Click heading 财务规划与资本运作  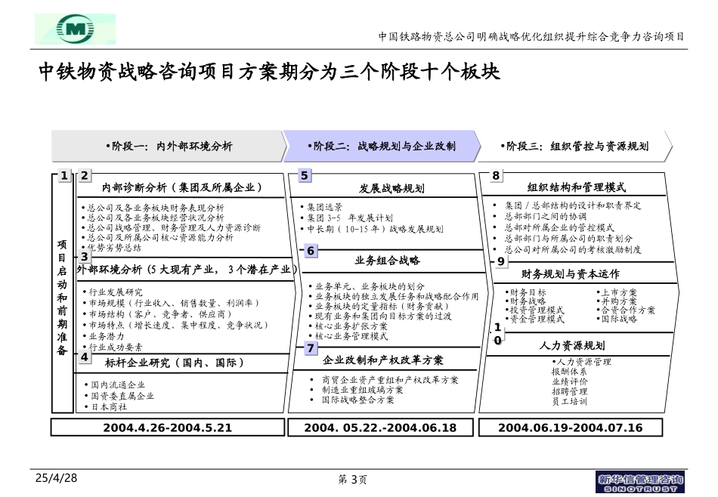coord(570,274)
